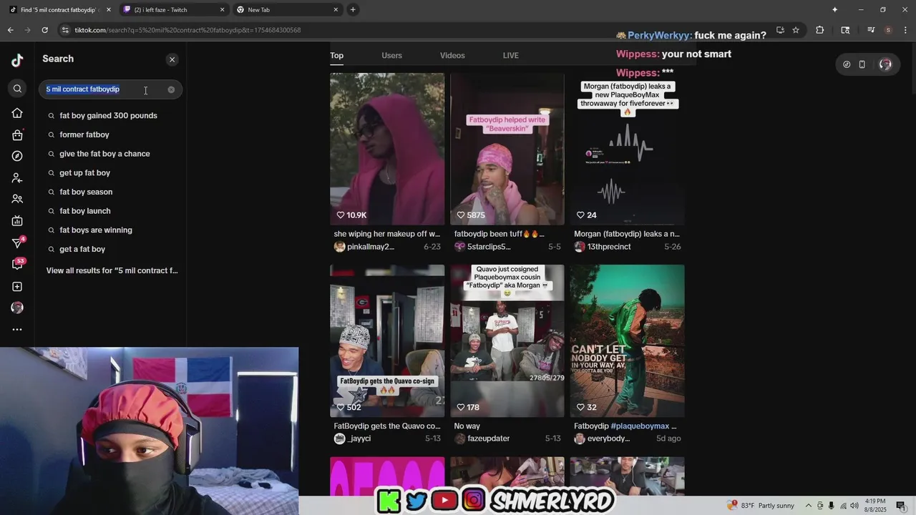Screen dimensions: 916x515
Task: Open the Explore compass icon
Action: coord(17,156)
